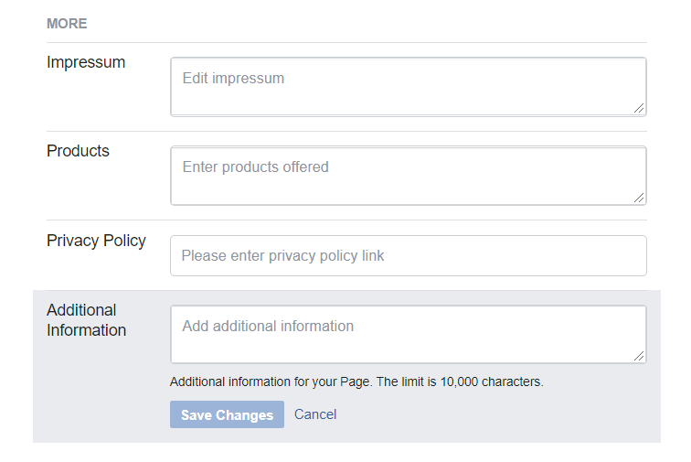Focus the Products text area

[409, 176]
